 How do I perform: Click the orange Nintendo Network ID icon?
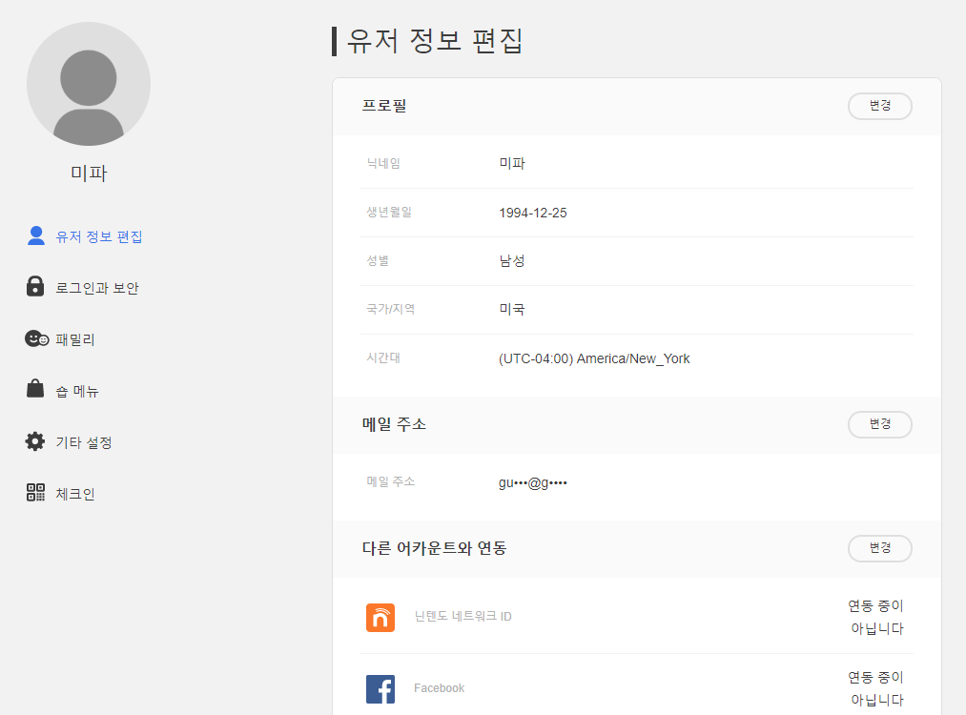click(x=380, y=617)
